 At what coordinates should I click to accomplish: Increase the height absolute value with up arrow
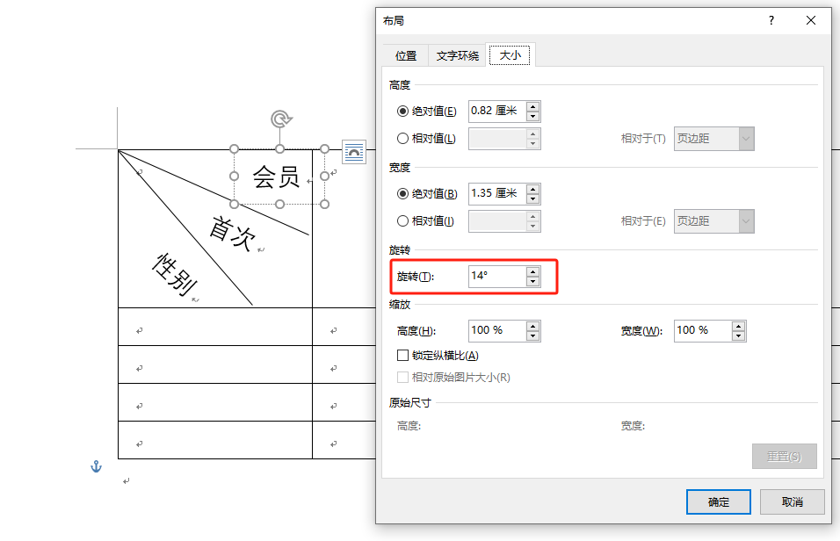pos(532,106)
